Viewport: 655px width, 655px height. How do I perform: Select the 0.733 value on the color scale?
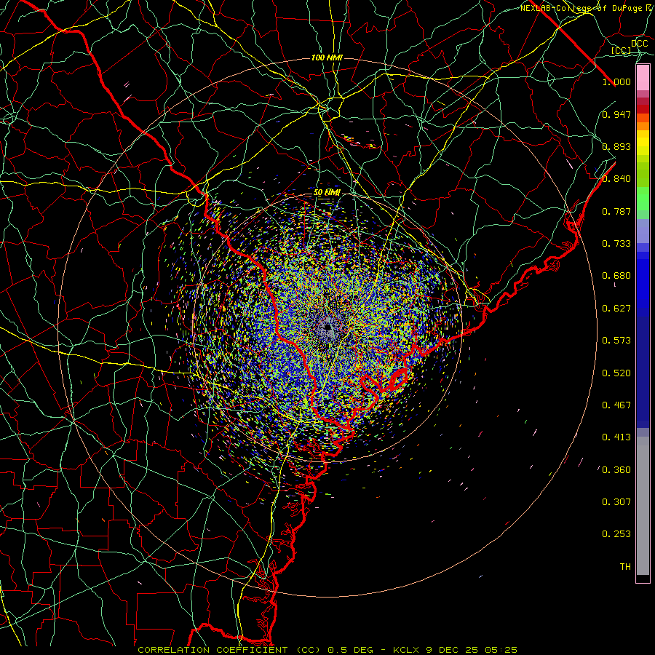[616, 244]
